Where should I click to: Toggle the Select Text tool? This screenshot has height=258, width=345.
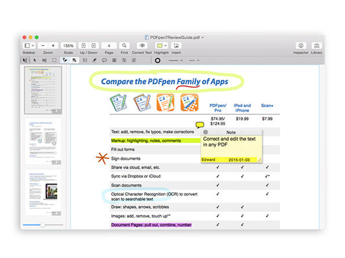[x=65, y=60]
